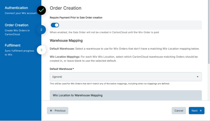Viewport: 210px width, 121px height.
Task: Click 'Create Wix Orders in CartonCloud' text
Action: click(17, 32)
